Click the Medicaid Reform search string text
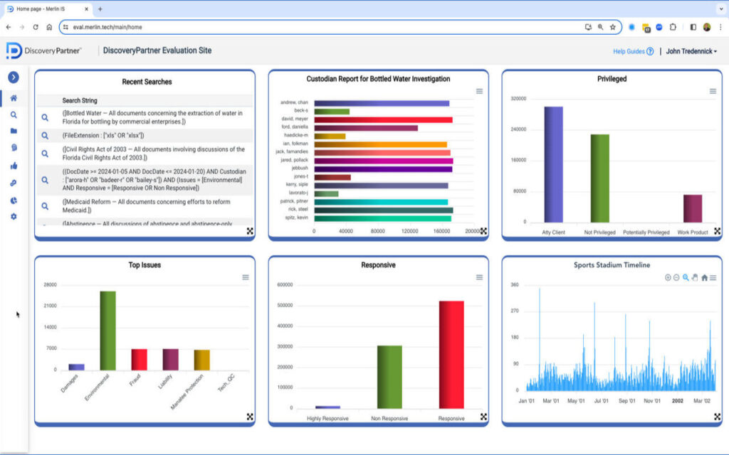 [146, 206]
